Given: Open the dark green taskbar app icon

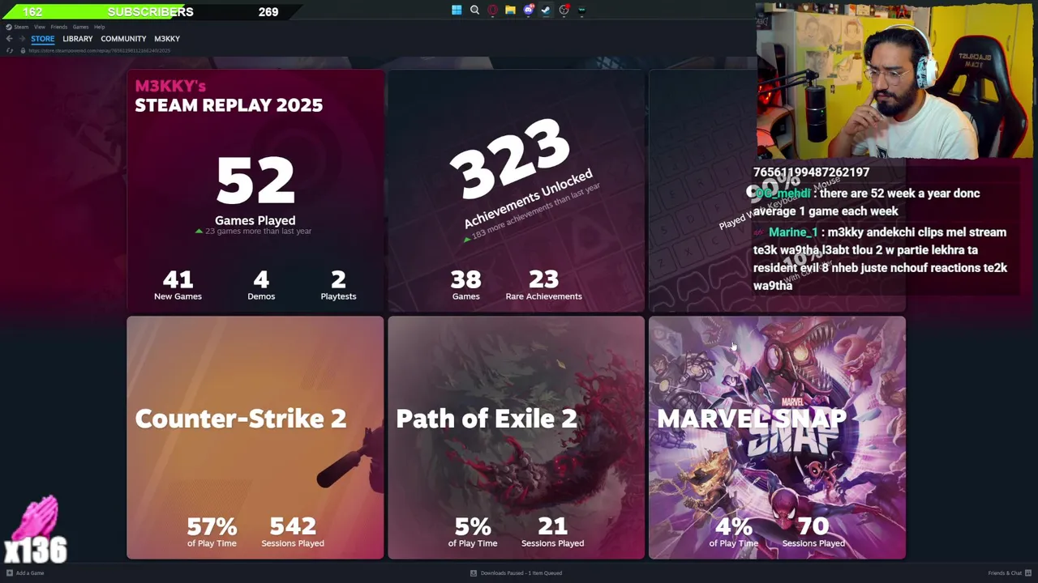Looking at the screenshot, I should pos(581,11).
